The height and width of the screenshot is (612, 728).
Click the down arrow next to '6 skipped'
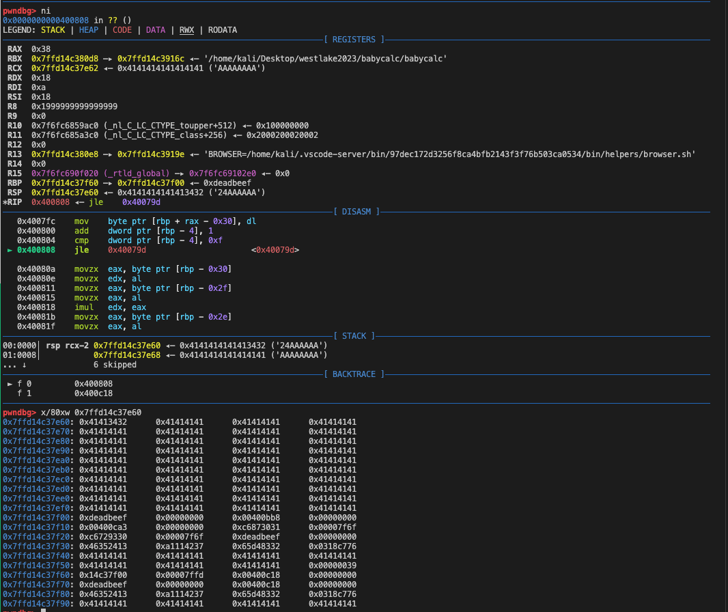click(x=25, y=365)
